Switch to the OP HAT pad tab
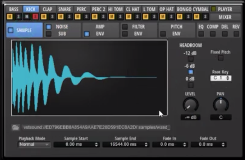The height and width of the screenshot is (160, 245). (166, 9)
